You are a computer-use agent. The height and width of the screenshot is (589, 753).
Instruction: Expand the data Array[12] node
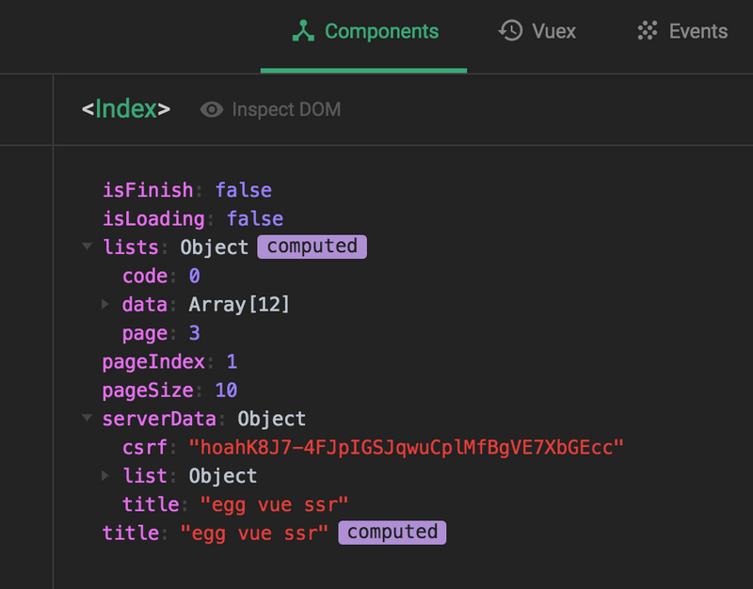105,304
